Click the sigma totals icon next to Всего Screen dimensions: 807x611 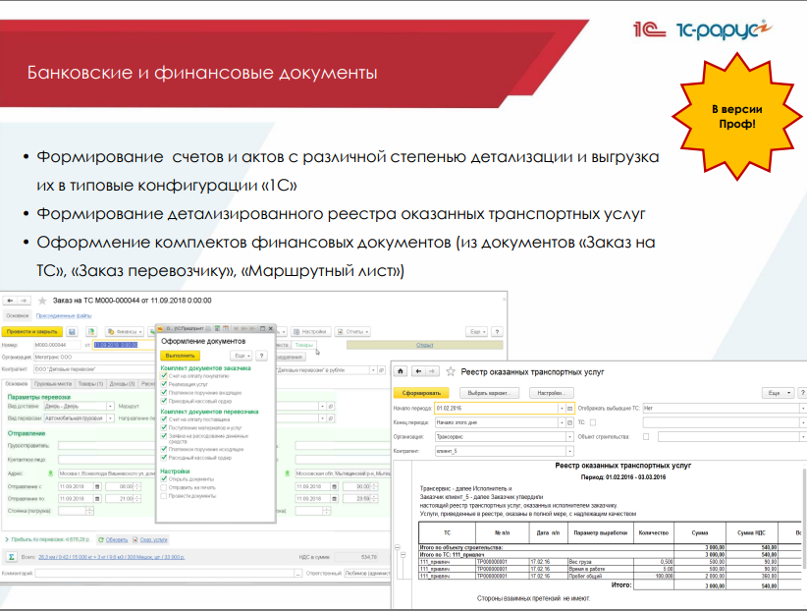[11, 557]
